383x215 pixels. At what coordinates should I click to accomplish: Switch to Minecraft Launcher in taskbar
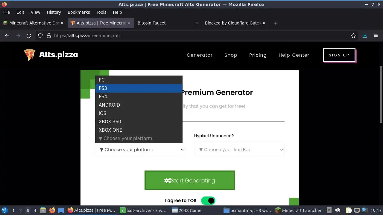(x=299, y=210)
